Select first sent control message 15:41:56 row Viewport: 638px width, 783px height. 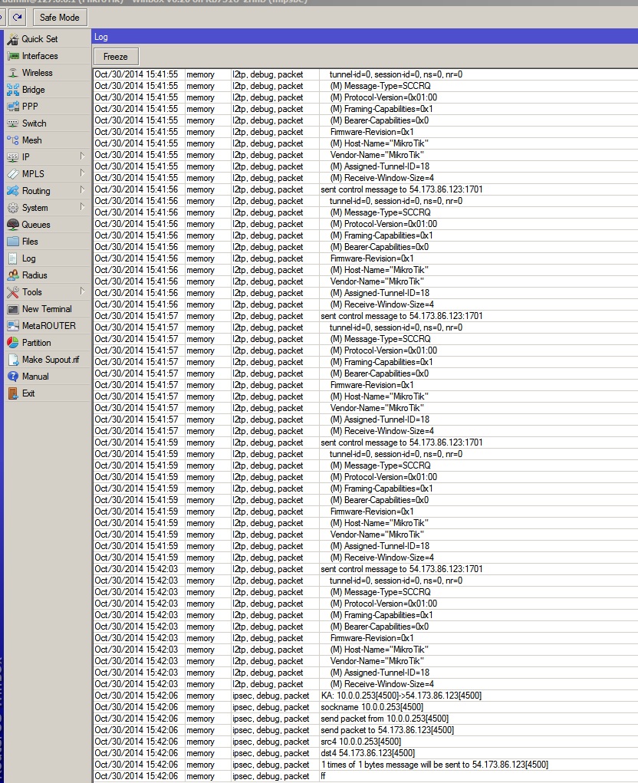366,189
